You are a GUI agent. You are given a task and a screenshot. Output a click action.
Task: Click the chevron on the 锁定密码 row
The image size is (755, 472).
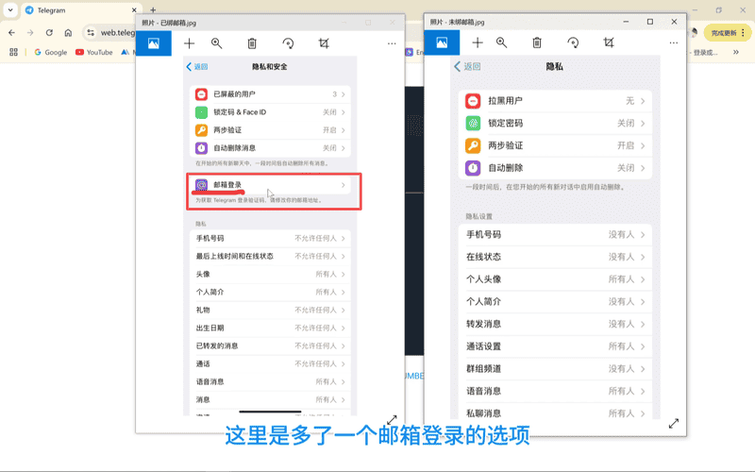(x=643, y=124)
